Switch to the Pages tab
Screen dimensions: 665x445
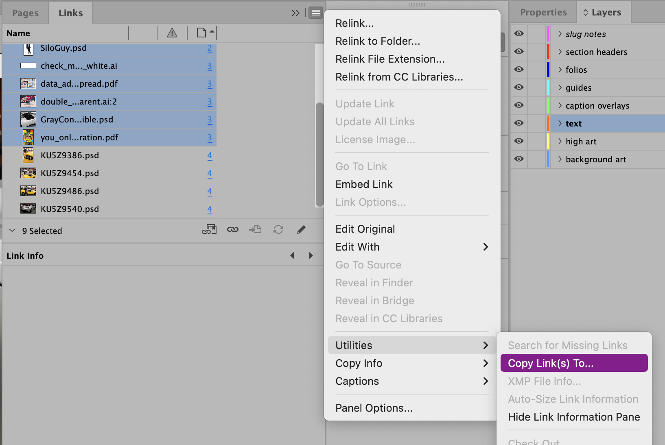tap(25, 13)
